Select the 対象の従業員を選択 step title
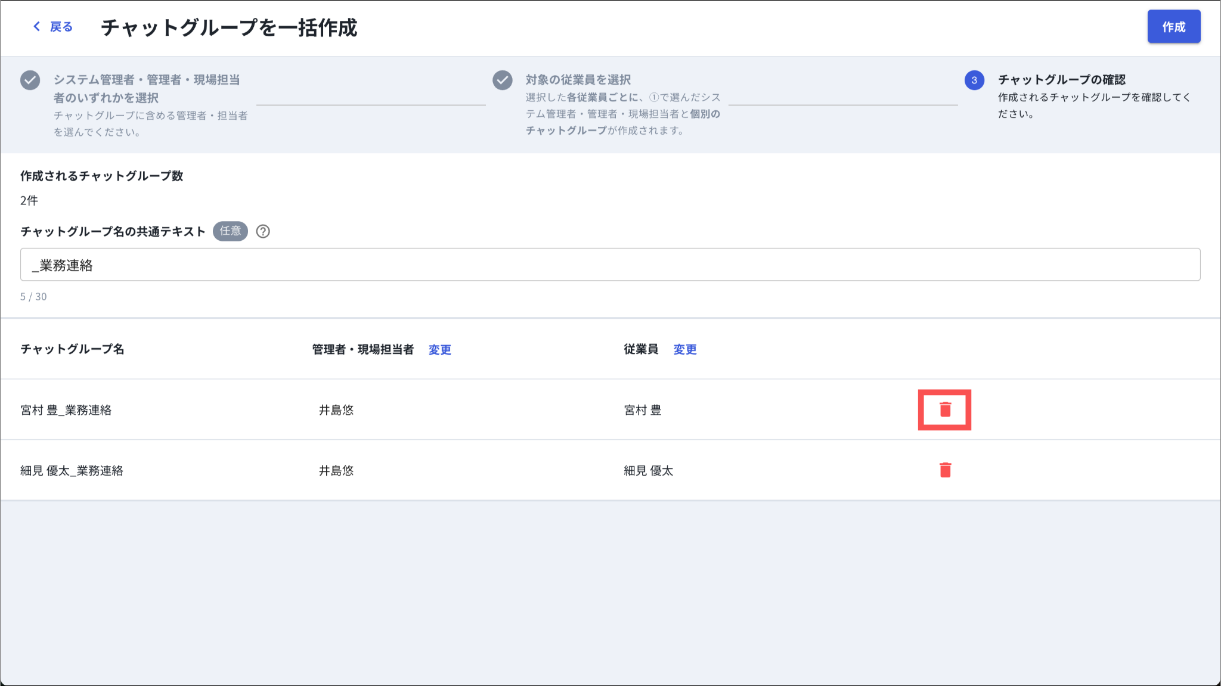Screen dimensions: 1221x686 pos(578,80)
